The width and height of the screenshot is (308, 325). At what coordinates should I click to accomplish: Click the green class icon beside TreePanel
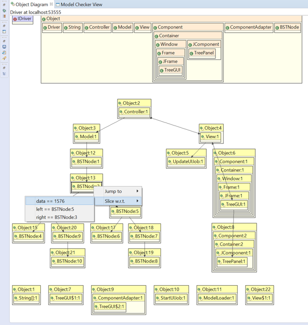point(191,53)
